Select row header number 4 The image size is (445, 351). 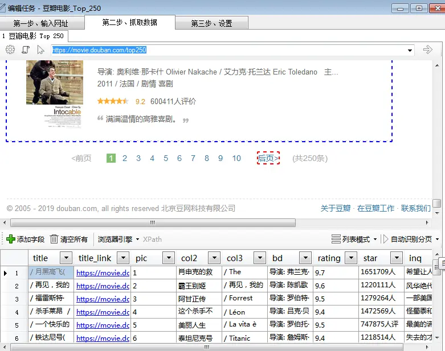(14, 312)
